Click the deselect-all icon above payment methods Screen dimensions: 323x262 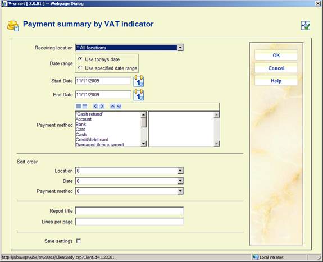(85, 106)
